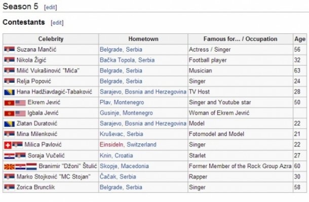Click the Age column header

pyautogui.click(x=300, y=39)
